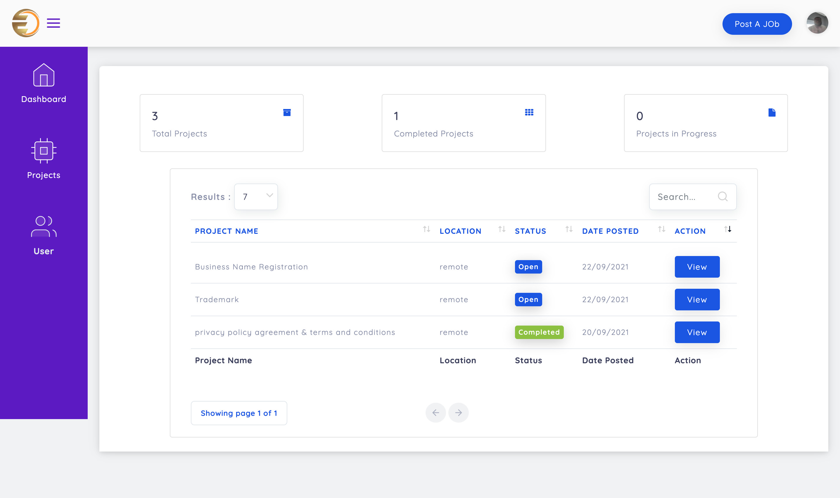Screen dimensions: 840x498
Task: Open the Results count dropdown
Action: pos(256,197)
